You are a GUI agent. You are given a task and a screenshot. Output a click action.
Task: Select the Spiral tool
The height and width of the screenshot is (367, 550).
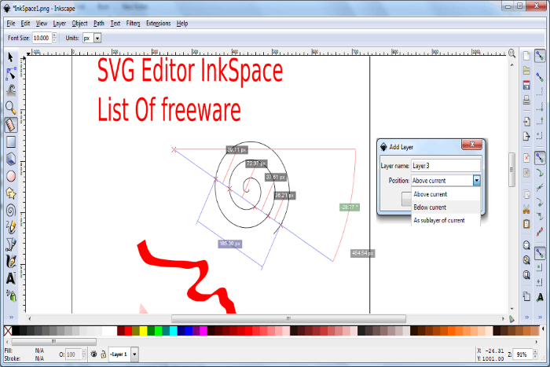(11, 210)
